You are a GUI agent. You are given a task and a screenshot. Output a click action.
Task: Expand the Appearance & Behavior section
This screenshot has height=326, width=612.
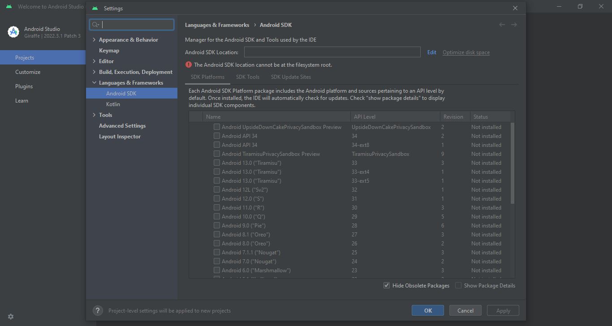94,39
